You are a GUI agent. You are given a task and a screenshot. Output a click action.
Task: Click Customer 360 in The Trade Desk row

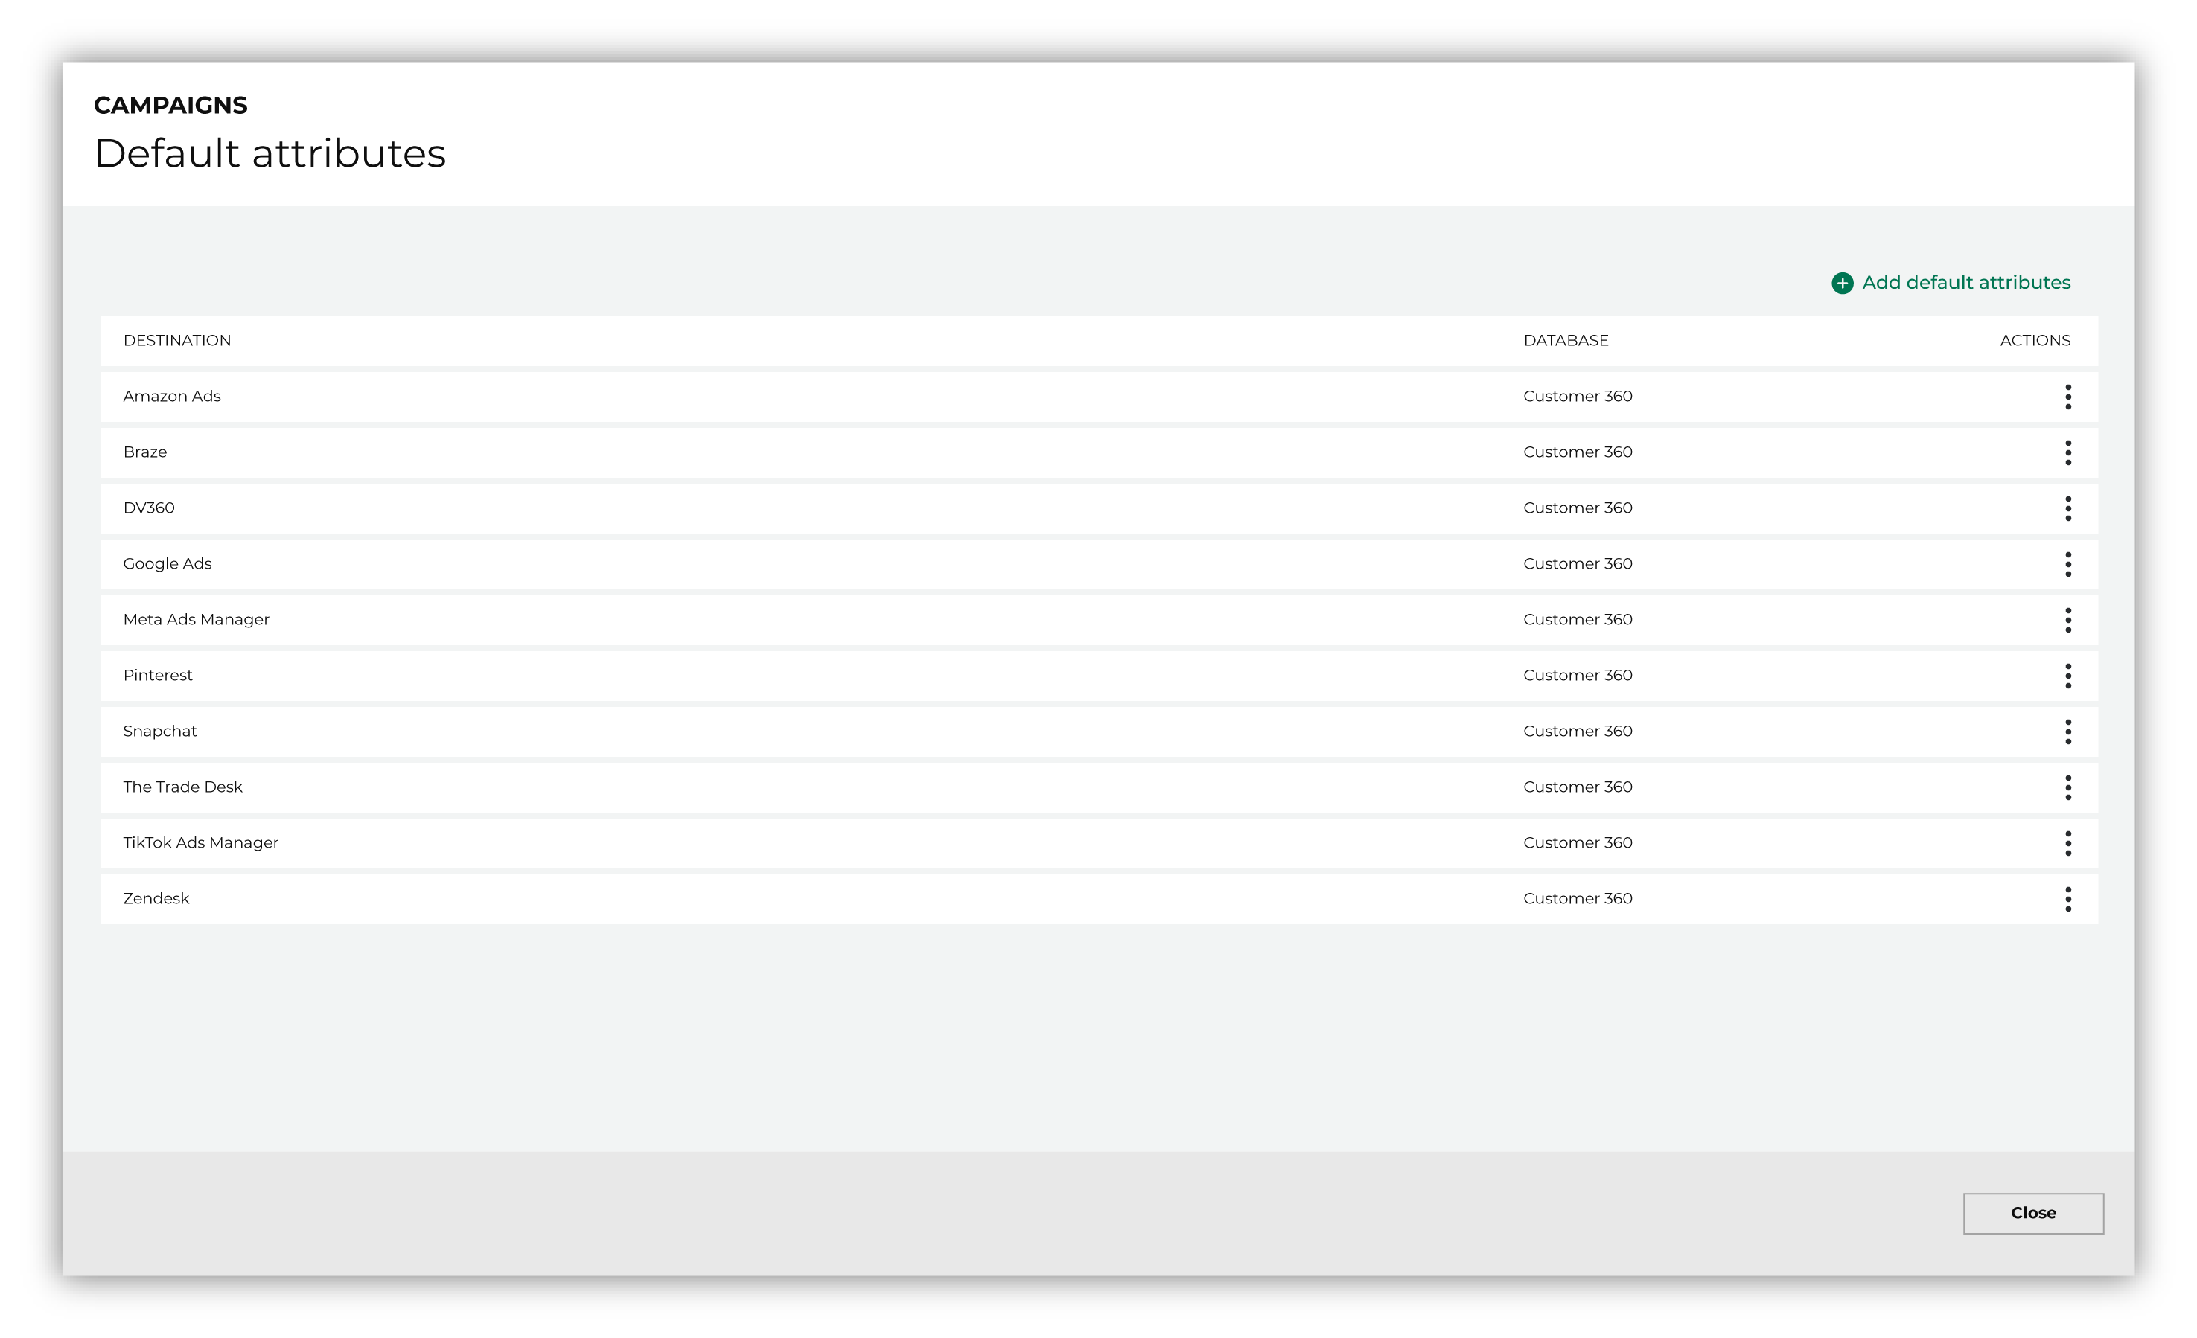click(x=1578, y=787)
